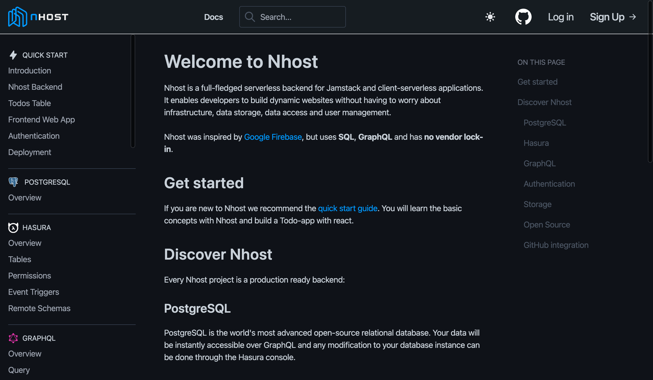Click the GraphQL pink logo icon
Image resolution: width=653 pixels, height=380 pixels.
(x=13, y=338)
